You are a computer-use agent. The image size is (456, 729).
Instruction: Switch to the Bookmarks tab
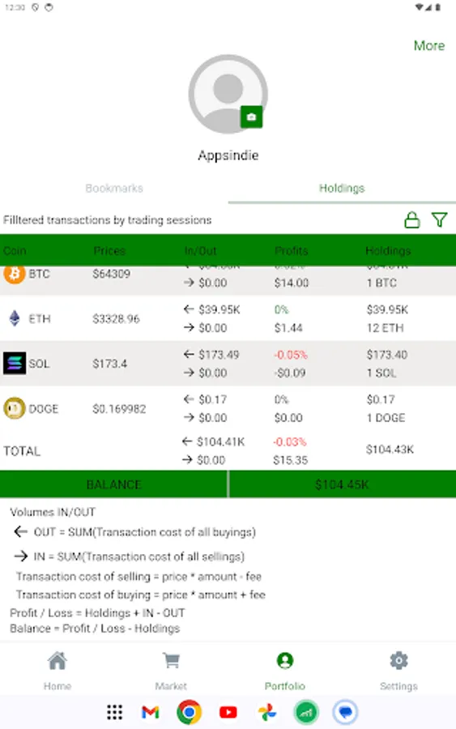(114, 188)
